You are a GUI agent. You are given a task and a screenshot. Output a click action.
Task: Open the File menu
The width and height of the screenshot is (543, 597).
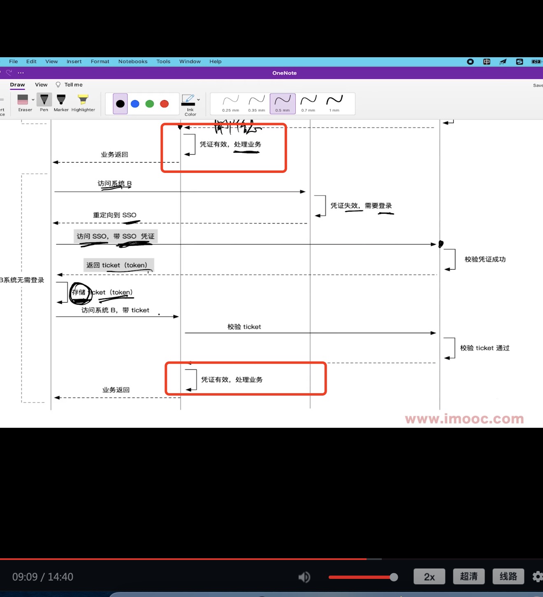point(14,62)
